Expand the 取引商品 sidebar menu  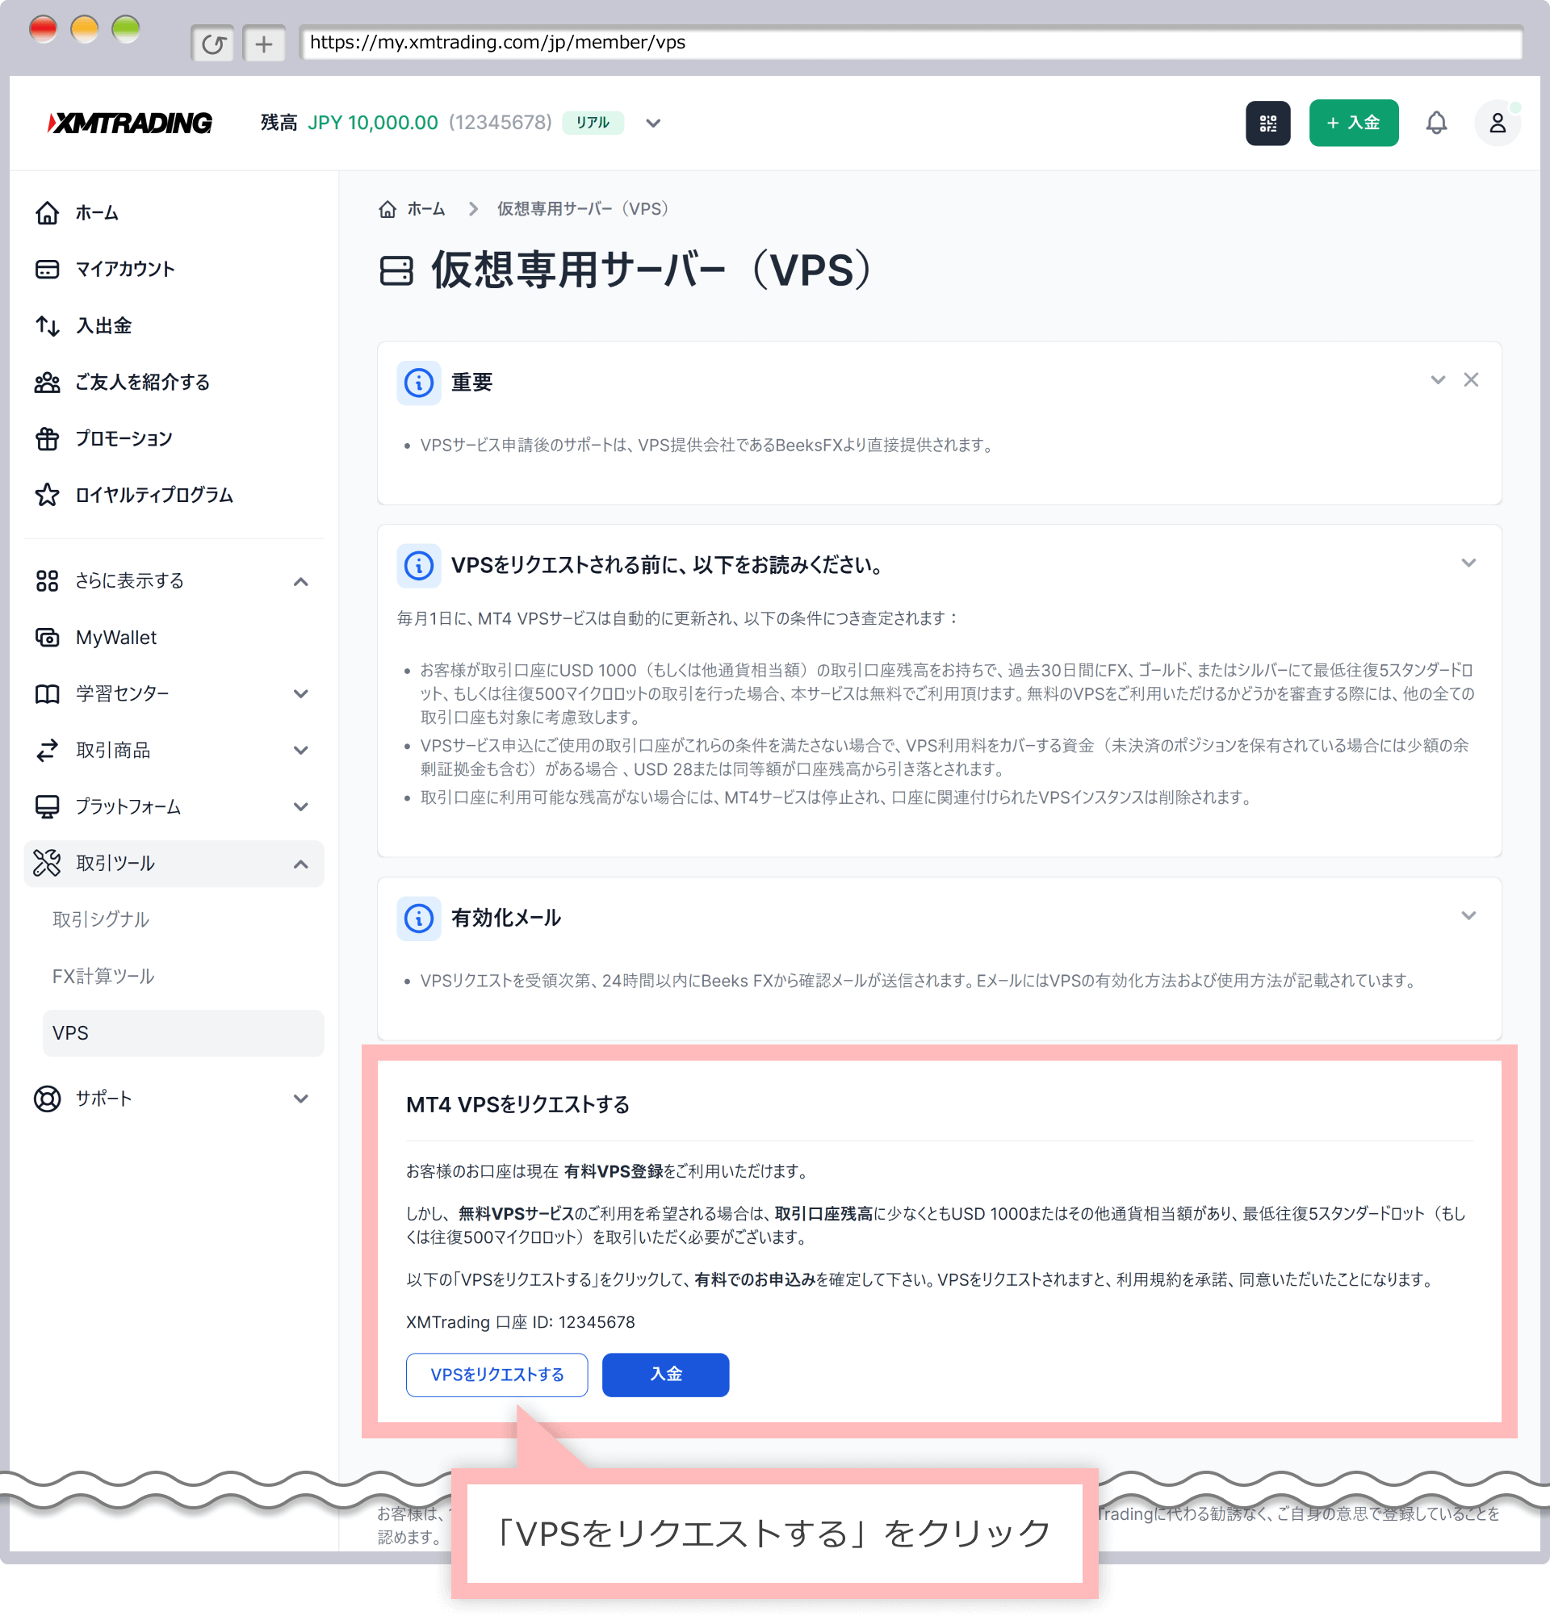point(301,750)
